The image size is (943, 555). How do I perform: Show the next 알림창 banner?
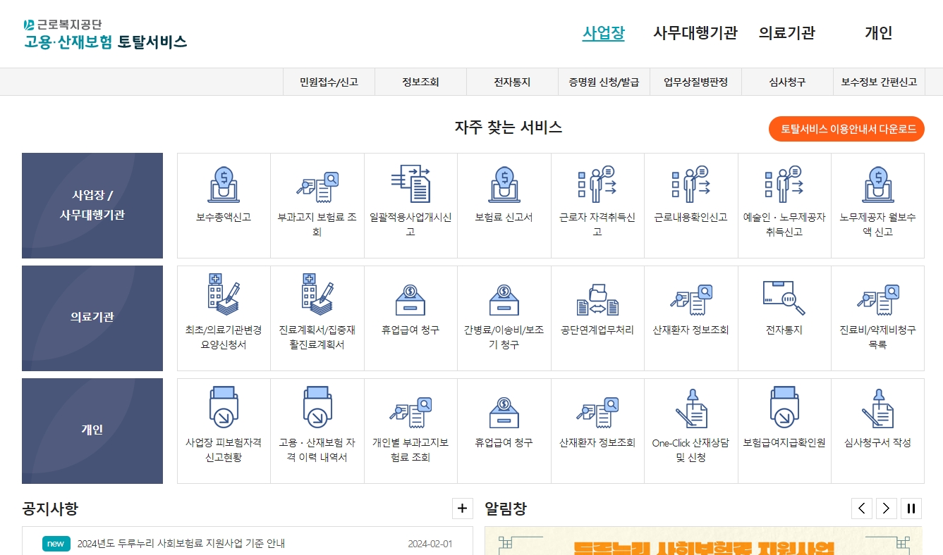pyautogui.click(x=886, y=508)
